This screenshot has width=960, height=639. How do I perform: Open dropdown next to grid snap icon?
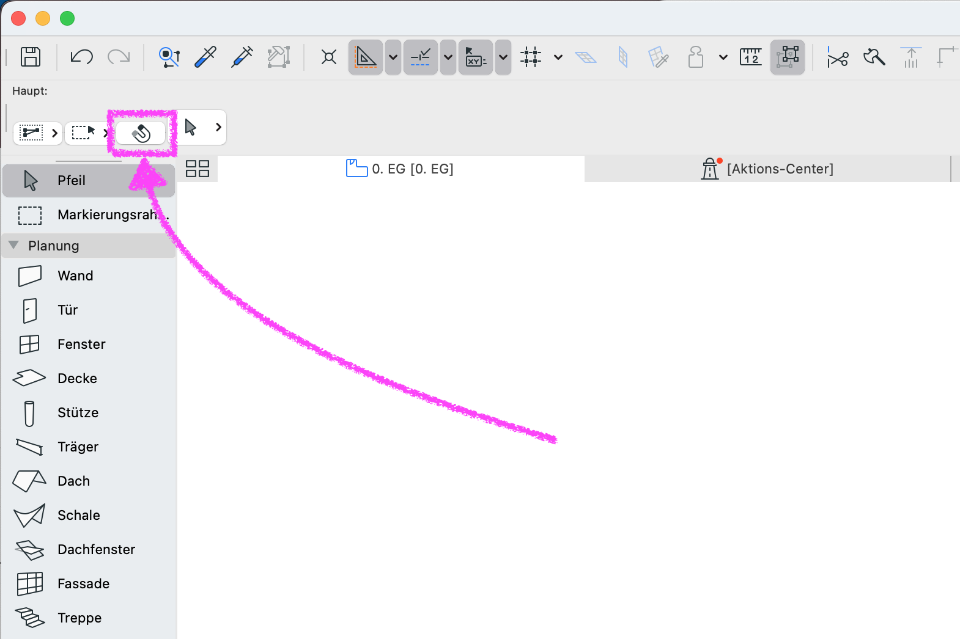tap(558, 57)
